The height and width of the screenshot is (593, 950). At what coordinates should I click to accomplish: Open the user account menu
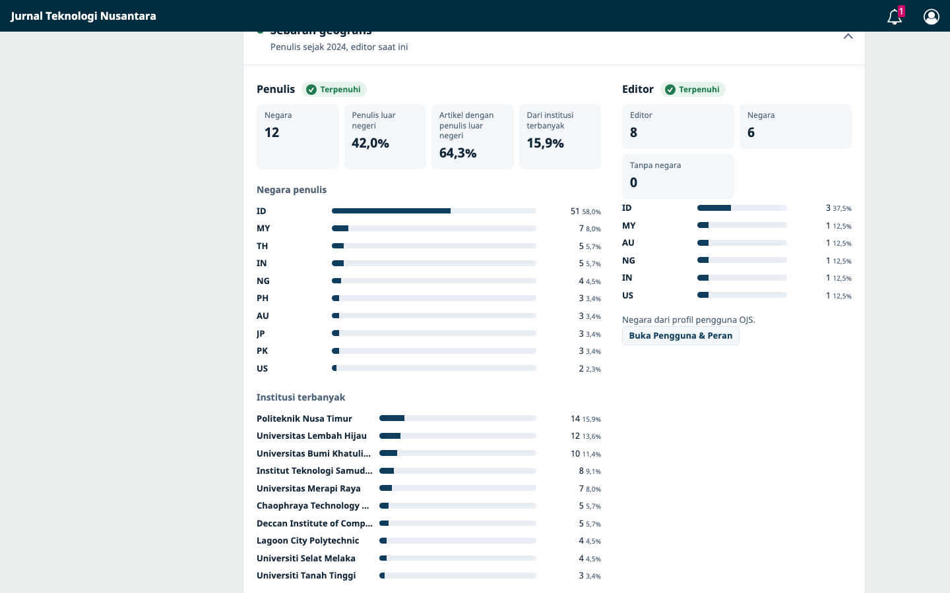(932, 16)
